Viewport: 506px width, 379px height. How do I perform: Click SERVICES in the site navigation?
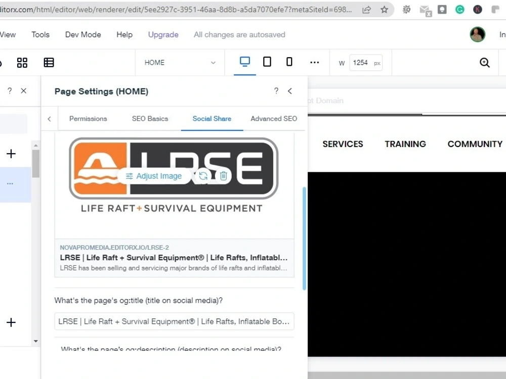tap(343, 144)
